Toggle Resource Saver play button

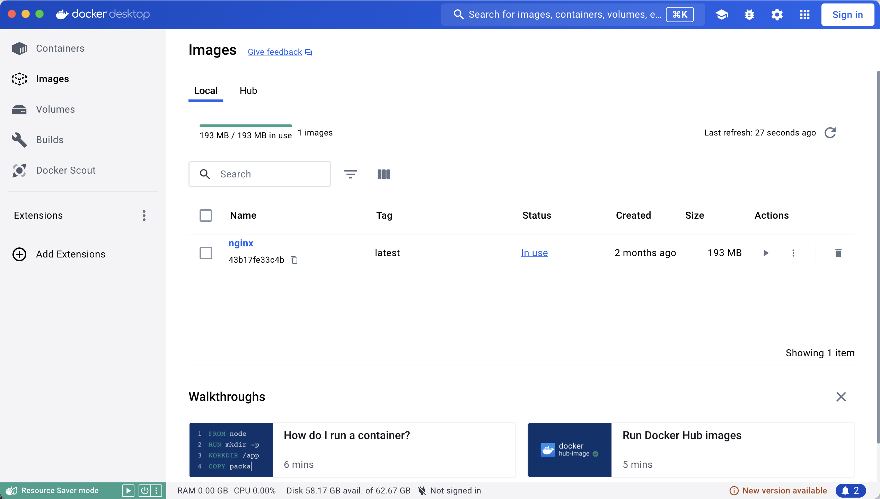(x=128, y=491)
